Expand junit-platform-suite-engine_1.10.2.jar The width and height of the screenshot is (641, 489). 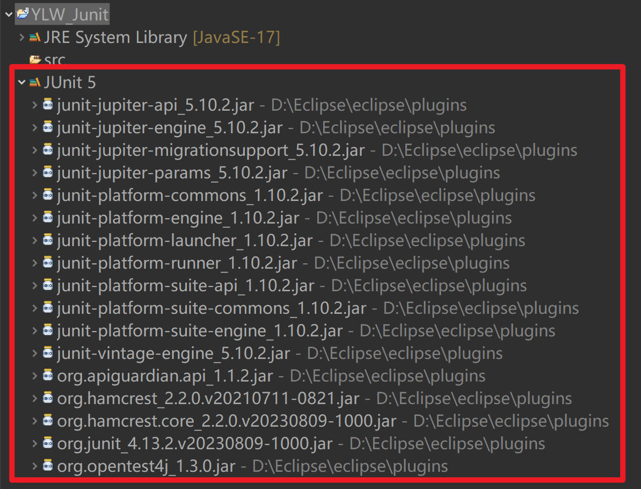click(35, 330)
